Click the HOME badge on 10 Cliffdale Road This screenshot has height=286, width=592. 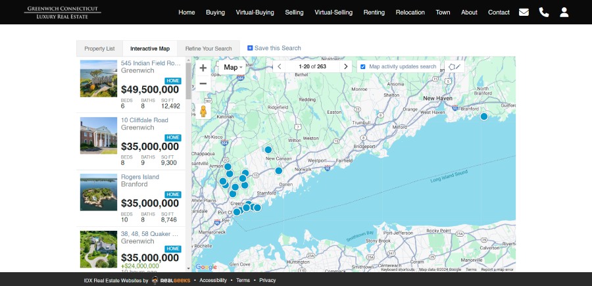coord(173,137)
